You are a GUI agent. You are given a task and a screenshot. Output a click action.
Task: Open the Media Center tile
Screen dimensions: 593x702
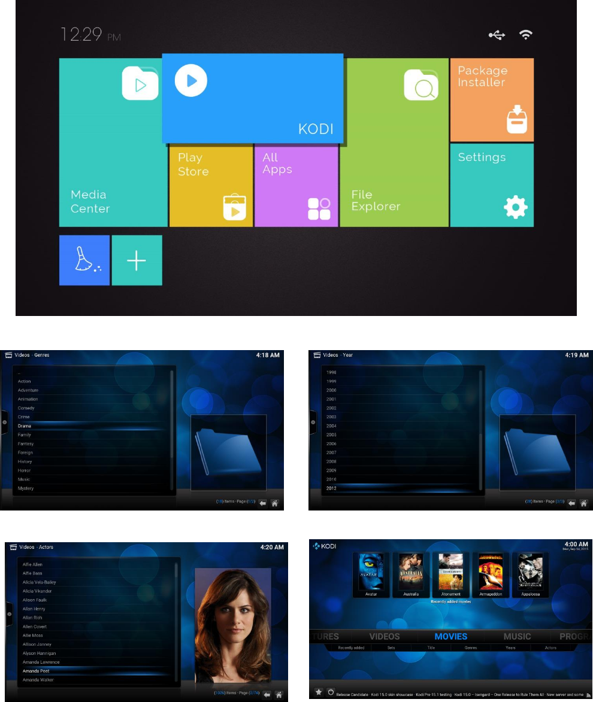coord(113,142)
